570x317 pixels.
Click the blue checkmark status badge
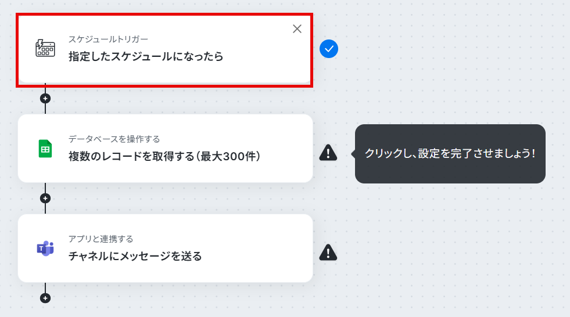coord(329,49)
